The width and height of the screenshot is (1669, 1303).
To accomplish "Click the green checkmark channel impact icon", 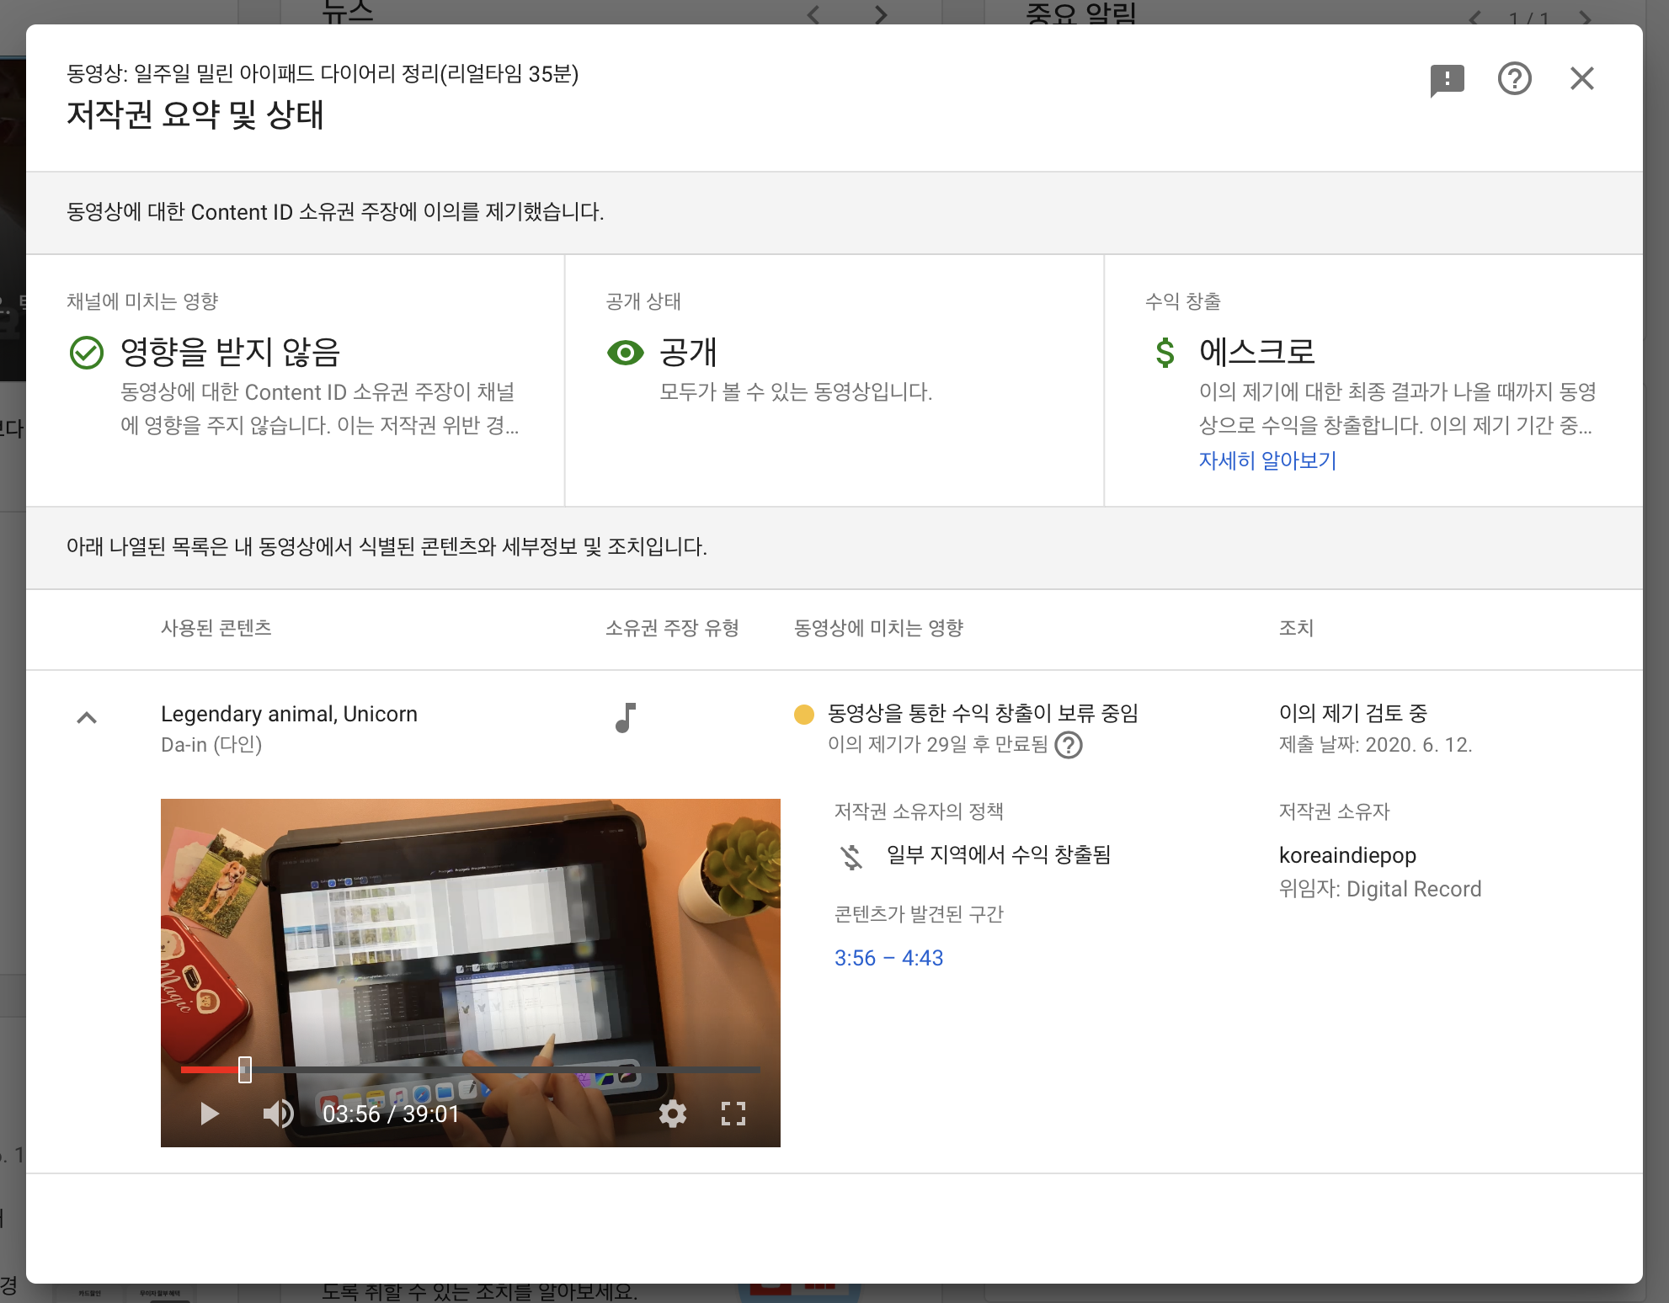I will (x=87, y=353).
